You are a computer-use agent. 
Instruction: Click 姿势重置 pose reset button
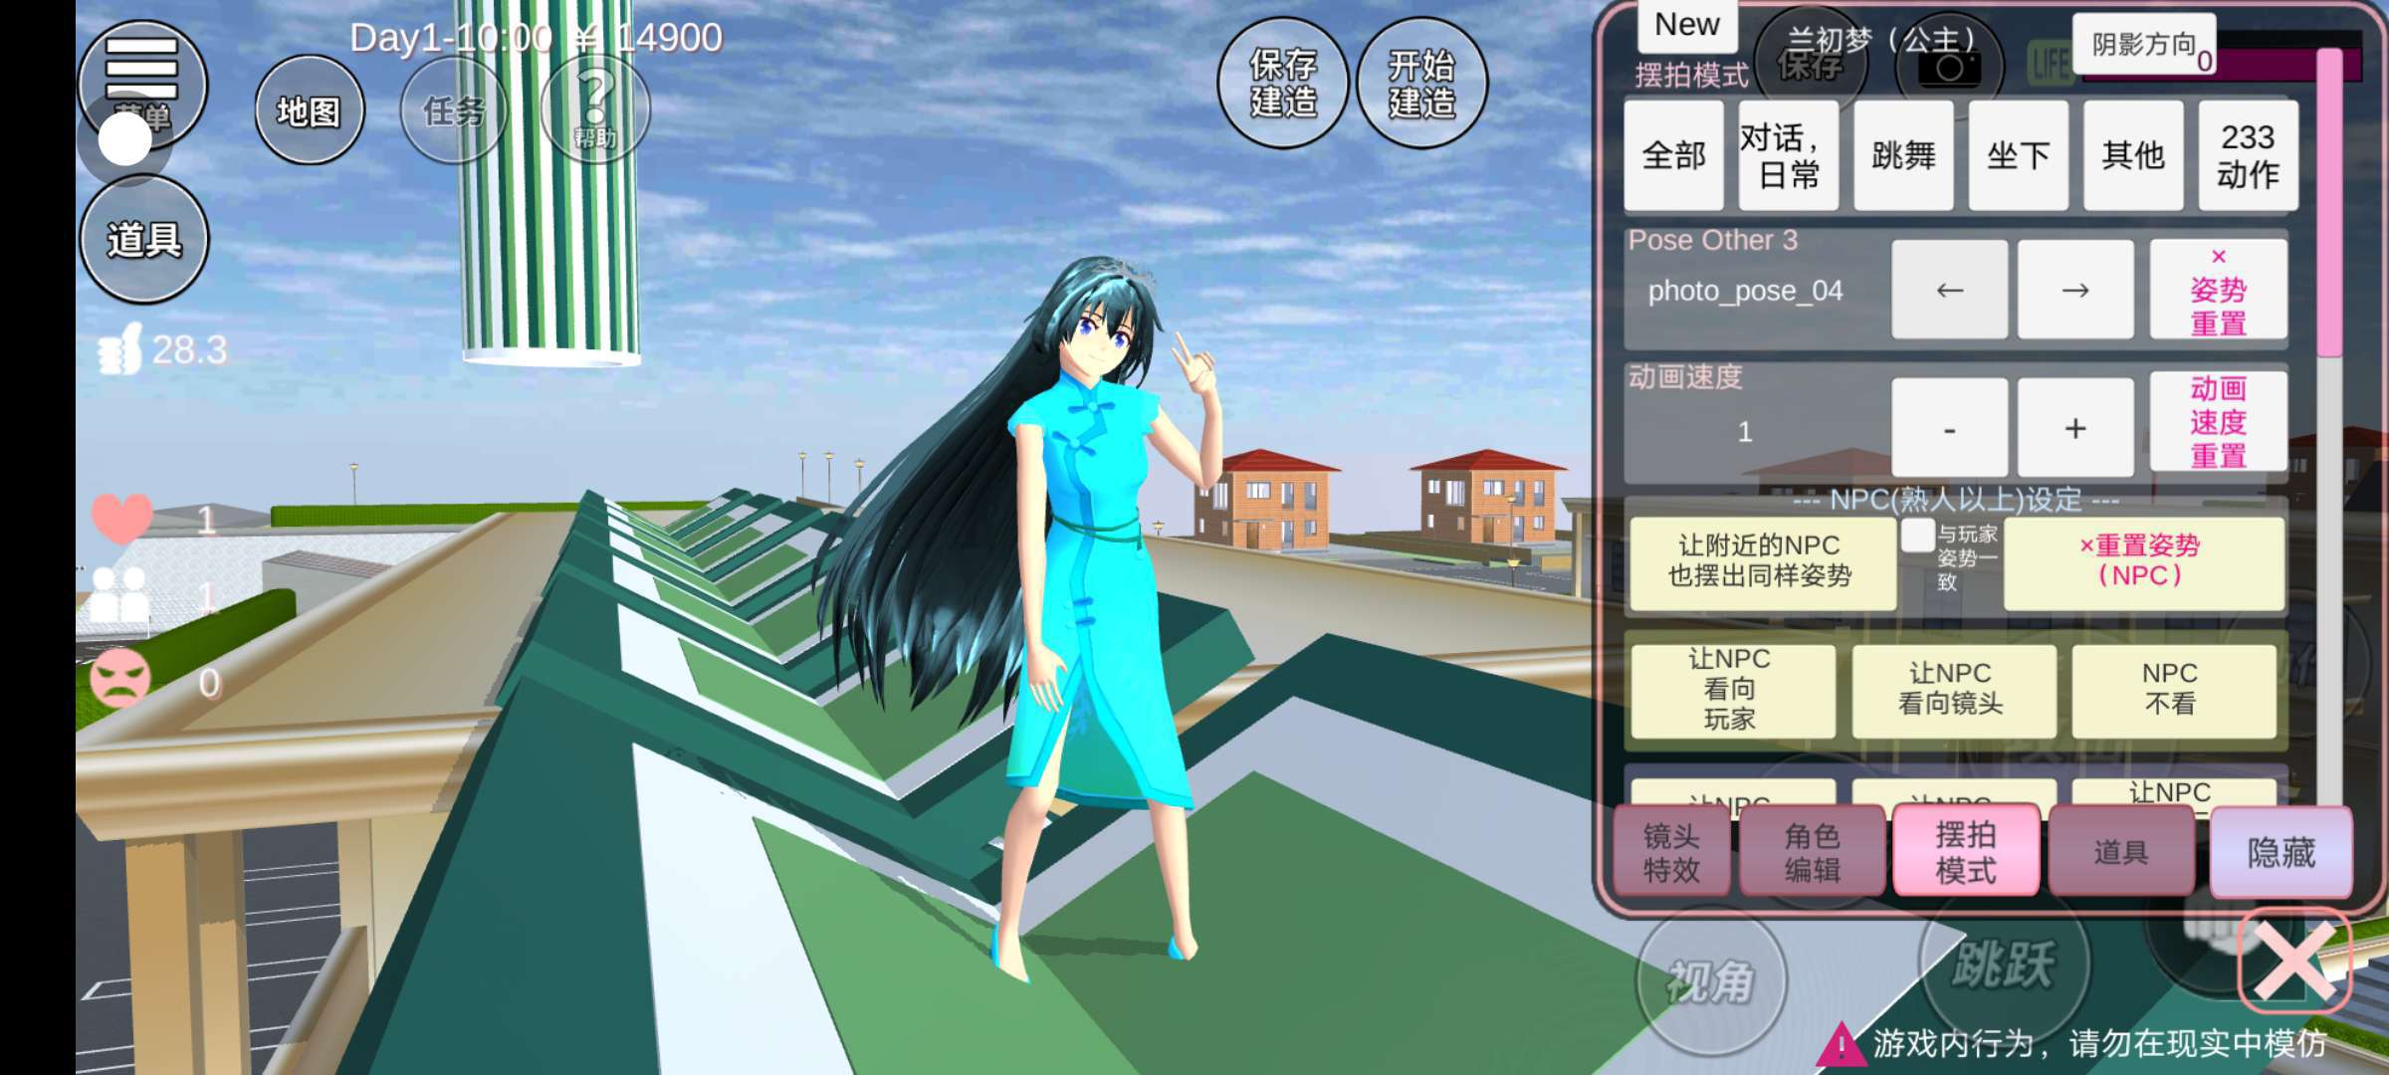(x=2218, y=291)
